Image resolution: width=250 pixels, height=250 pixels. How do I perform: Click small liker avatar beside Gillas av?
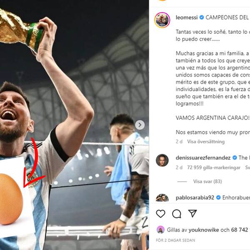160,230
